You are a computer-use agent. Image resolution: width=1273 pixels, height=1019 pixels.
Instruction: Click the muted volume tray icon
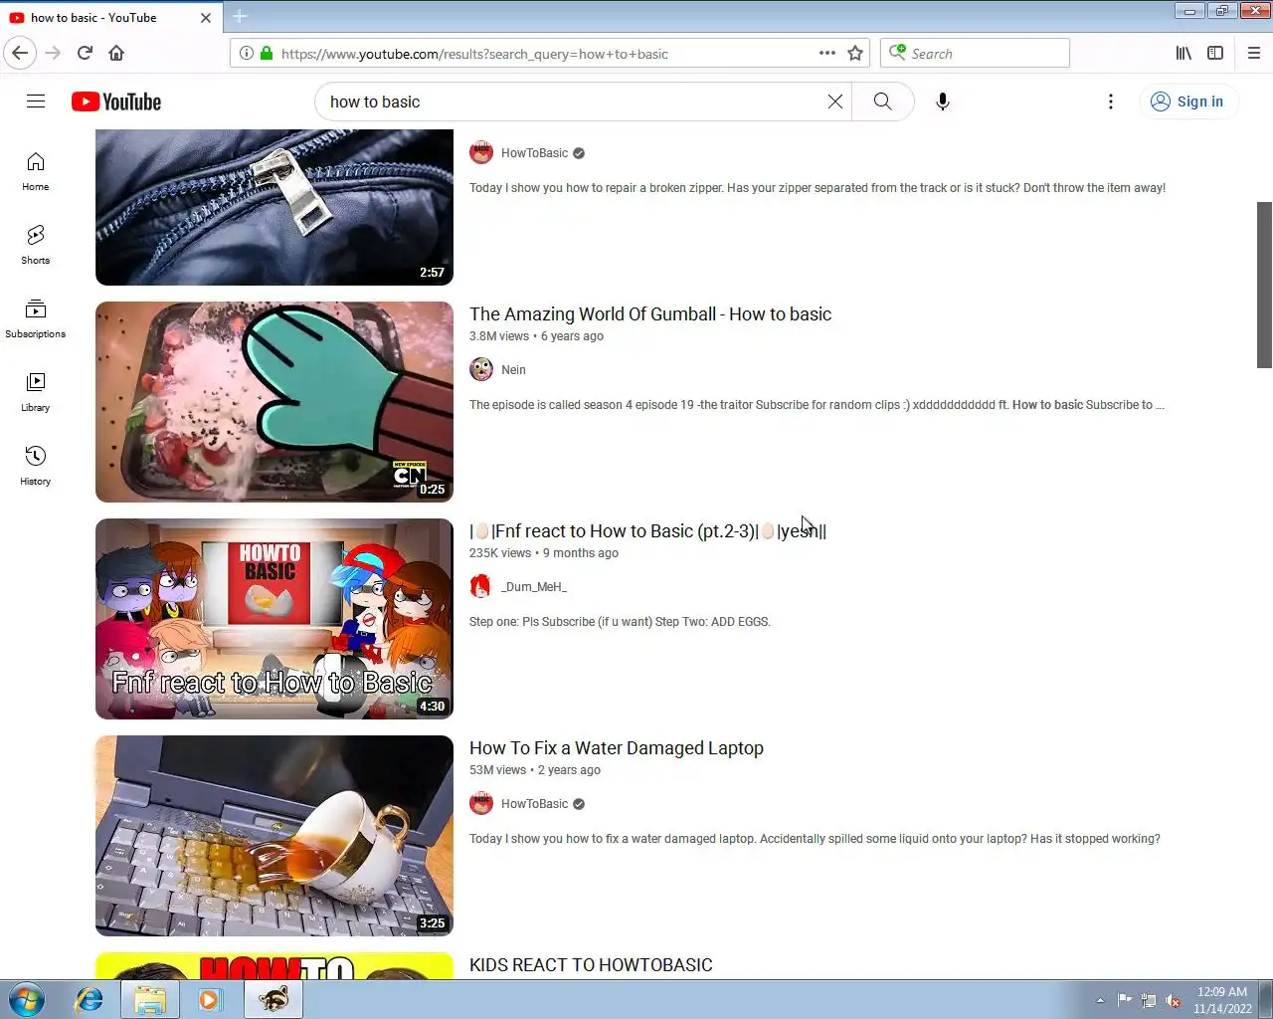pos(1174,1000)
